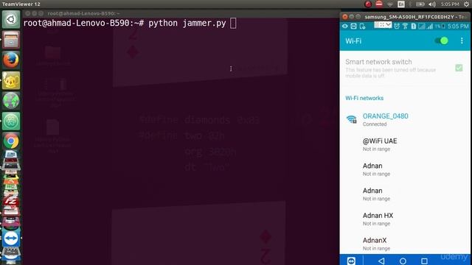Open the yellow teapot app in dock

11,80
